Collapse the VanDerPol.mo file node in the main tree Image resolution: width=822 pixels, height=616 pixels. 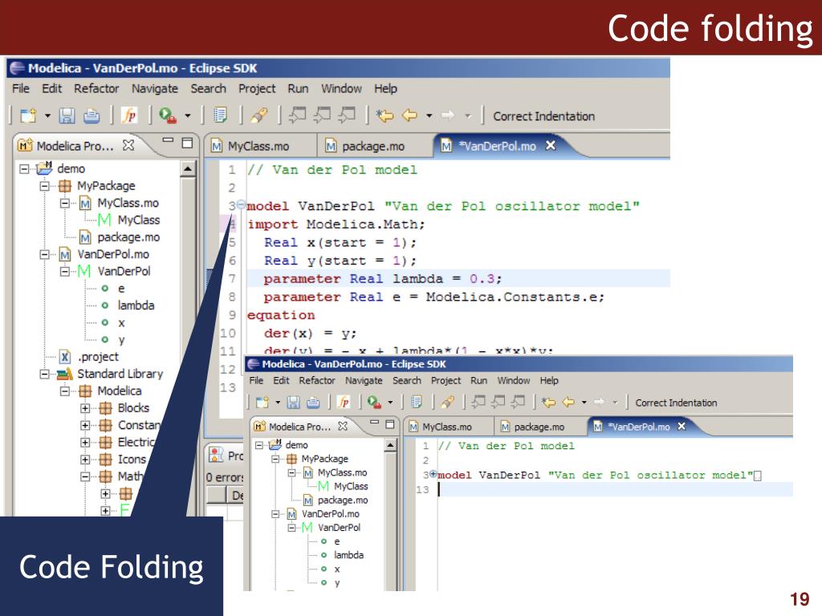pyautogui.click(x=45, y=254)
